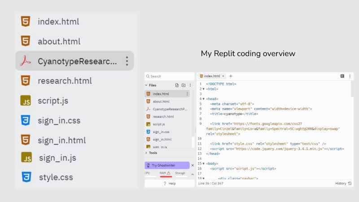Select style.css in the enlarged file list
This screenshot has width=359, height=202.
tap(56, 177)
